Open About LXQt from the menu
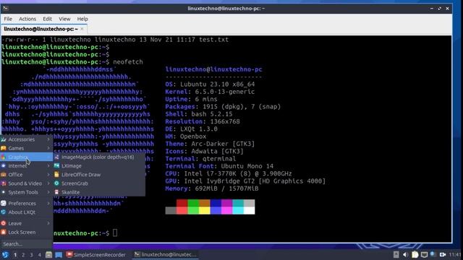463x260 pixels. 26,212
